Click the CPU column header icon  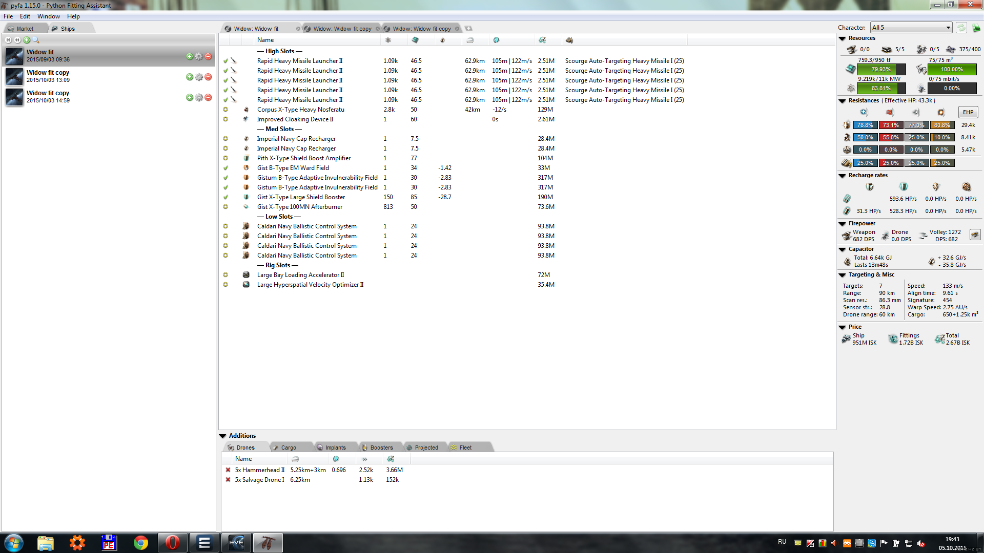click(x=415, y=40)
